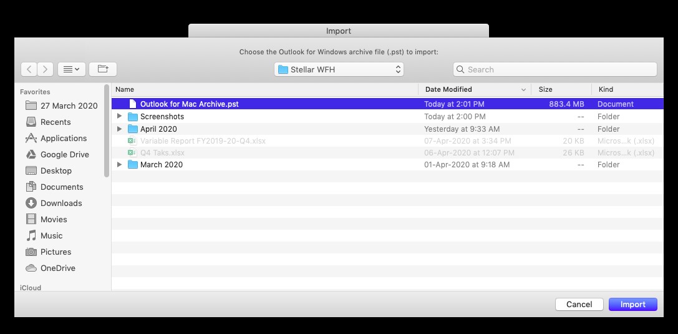The width and height of the screenshot is (678, 334).
Task: Open the Stellar WFH location dropdown
Action: point(339,69)
